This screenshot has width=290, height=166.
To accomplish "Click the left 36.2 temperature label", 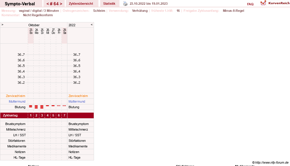I will 21,83.
